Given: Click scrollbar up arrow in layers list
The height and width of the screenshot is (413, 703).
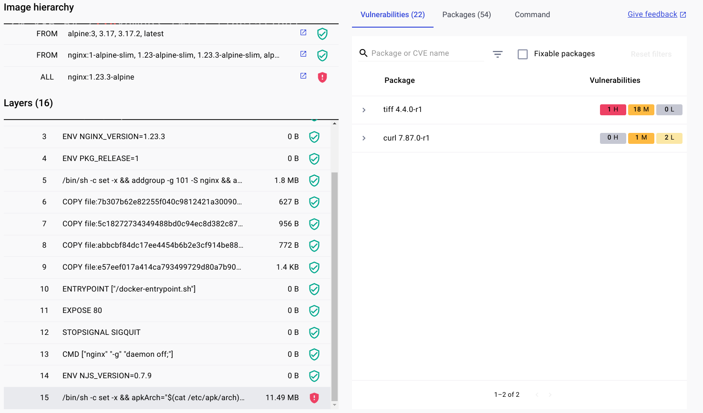Looking at the screenshot, I should tap(334, 123).
